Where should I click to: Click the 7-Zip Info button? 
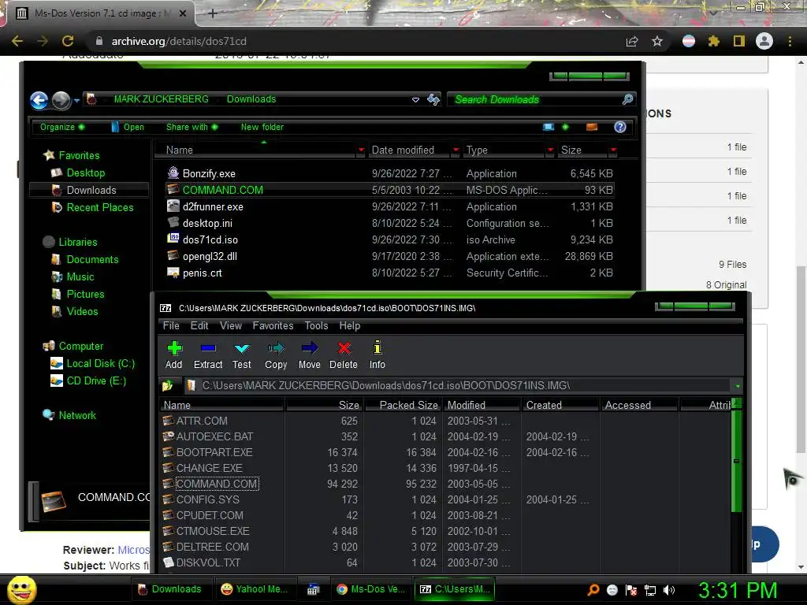377,354
